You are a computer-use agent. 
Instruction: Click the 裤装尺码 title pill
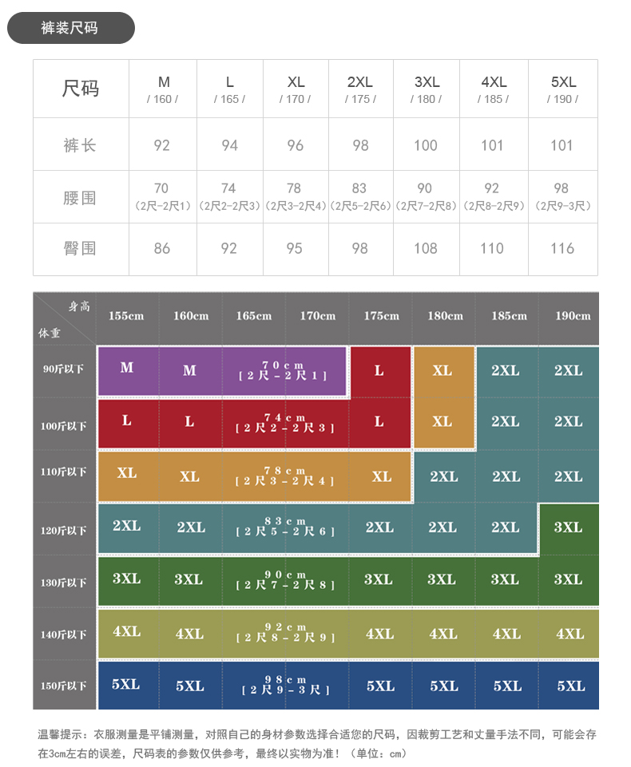point(70,28)
